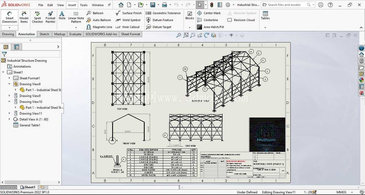The height and width of the screenshot is (195, 365).
Task: Expand the Detail View A node
Action: [9, 119]
